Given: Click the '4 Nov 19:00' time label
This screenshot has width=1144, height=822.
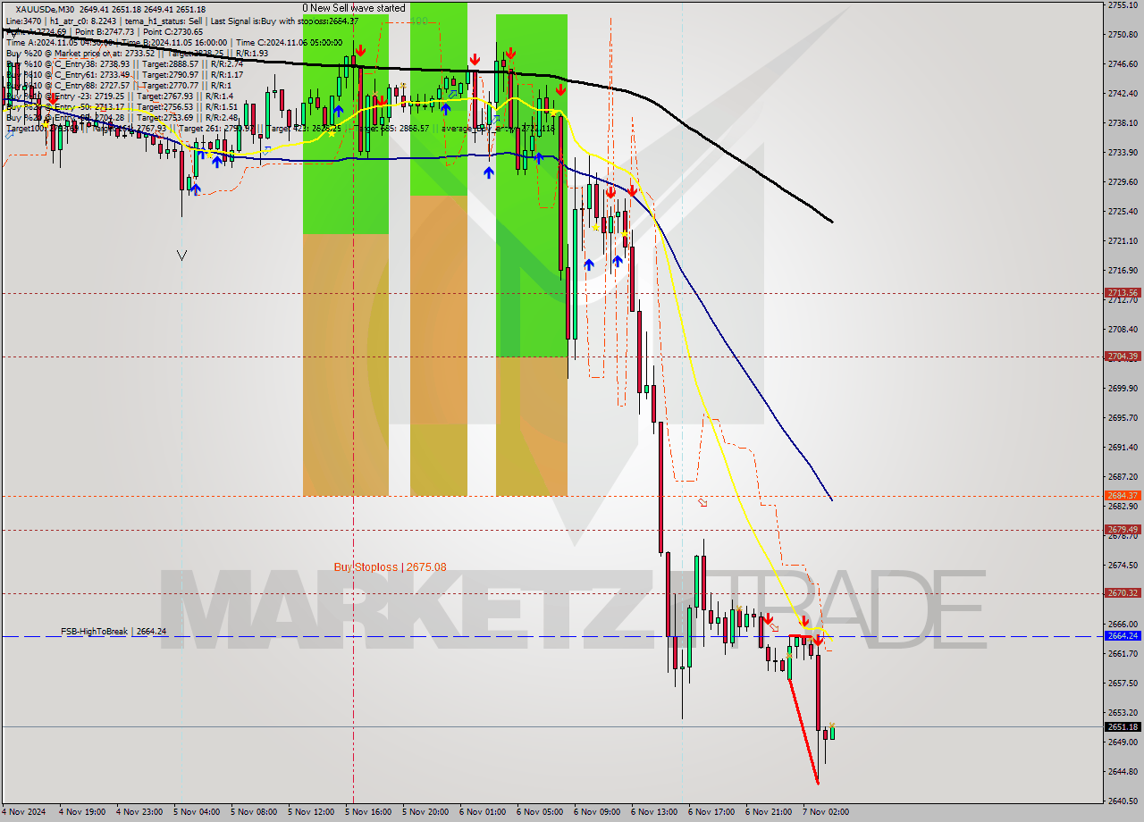Looking at the screenshot, I should click(x=84, y=812).
